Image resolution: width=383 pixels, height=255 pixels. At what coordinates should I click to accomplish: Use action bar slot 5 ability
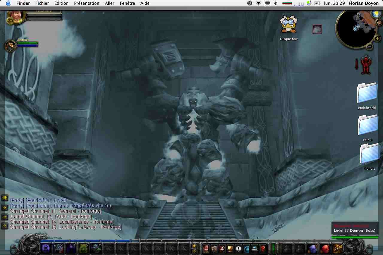coord(96,248)
